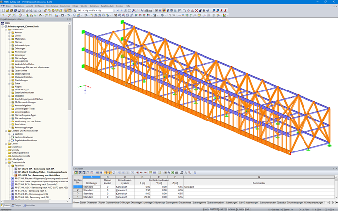Click row header for node 3

(78, 194)
